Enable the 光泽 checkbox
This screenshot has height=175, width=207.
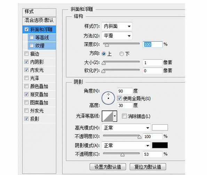point(26,78)
